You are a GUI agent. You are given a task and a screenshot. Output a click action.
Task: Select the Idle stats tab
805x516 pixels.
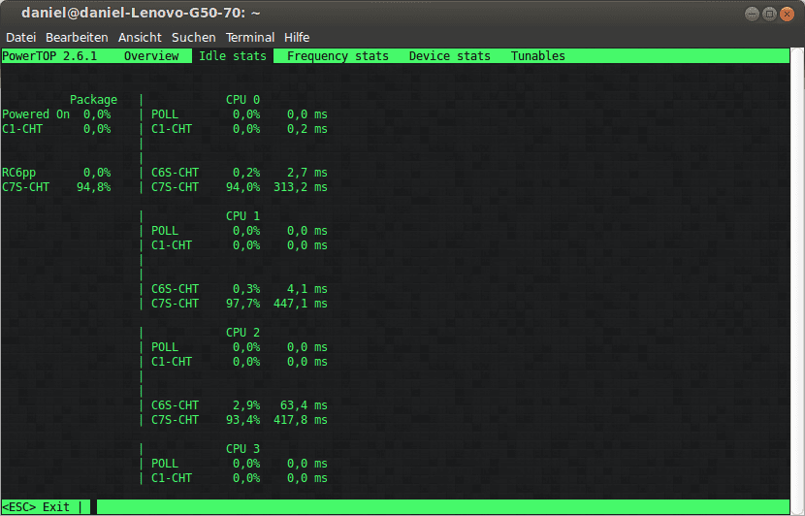coord(233,56)
